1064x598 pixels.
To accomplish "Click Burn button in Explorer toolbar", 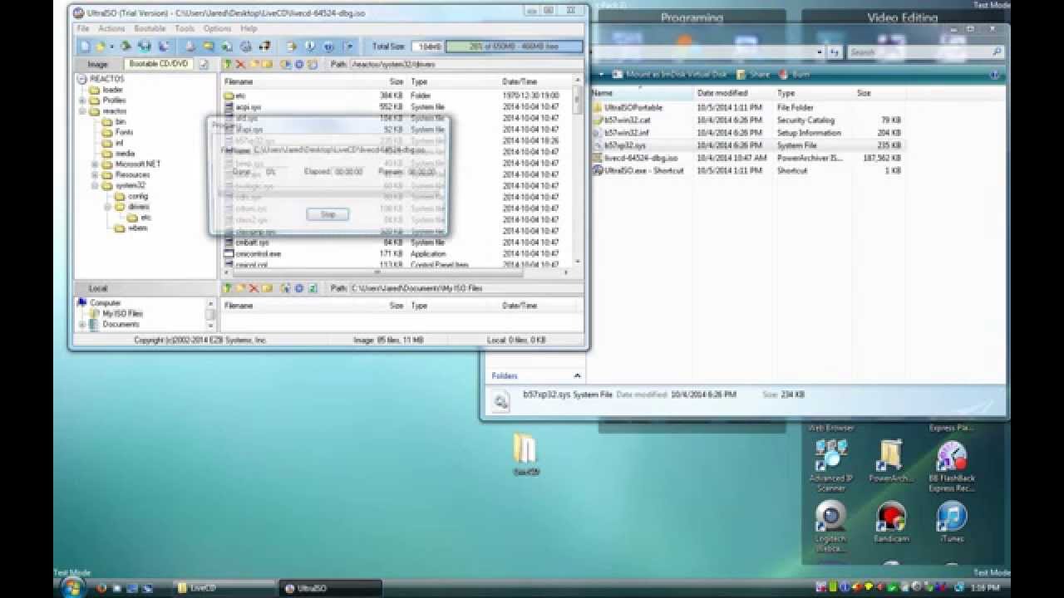I will point(795,75).
